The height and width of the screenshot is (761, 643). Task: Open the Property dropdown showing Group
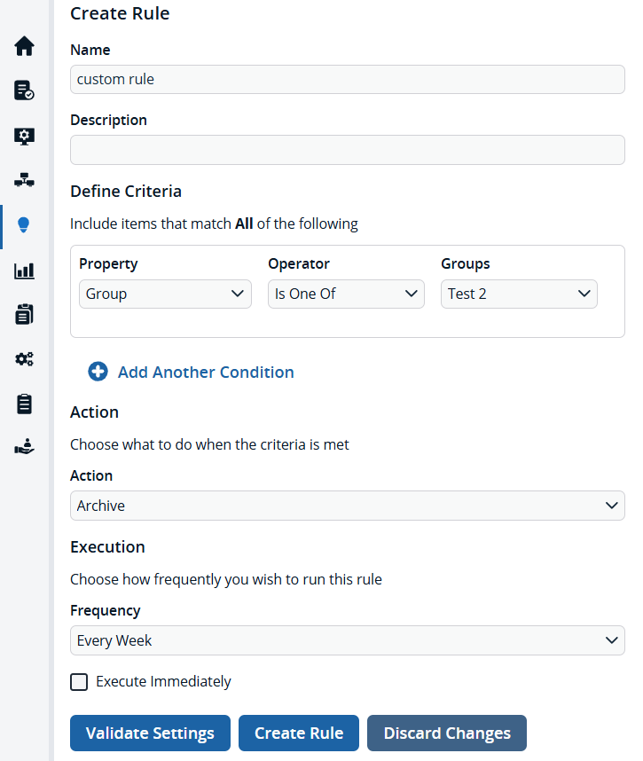(x=165, y=294)
